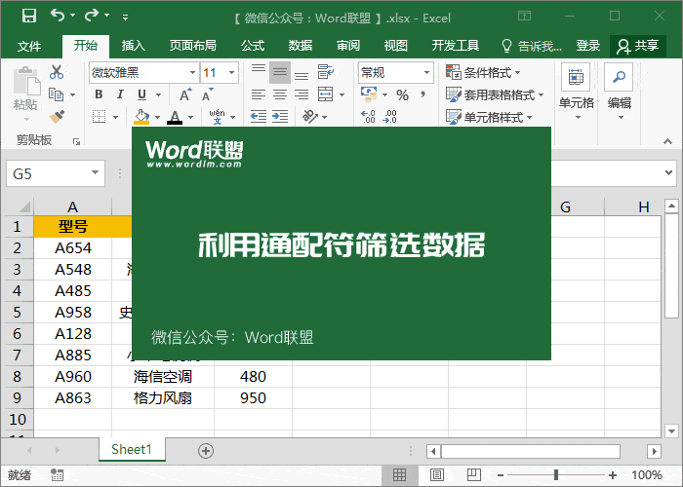Click the Copy icon

(56, 94)
